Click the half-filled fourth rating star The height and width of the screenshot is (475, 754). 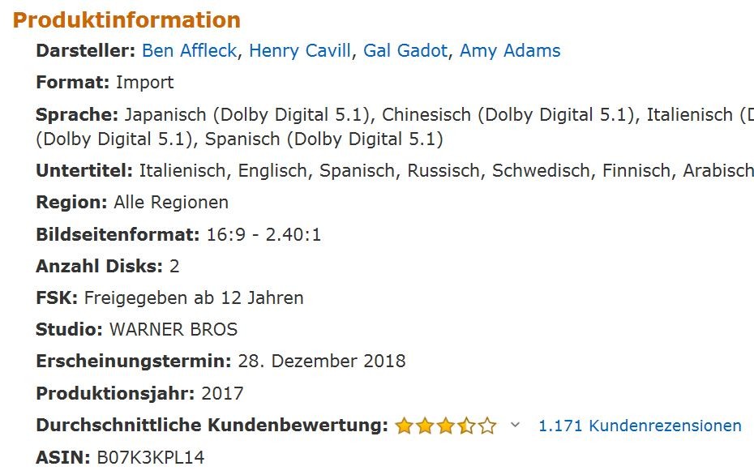click(466, 426)
